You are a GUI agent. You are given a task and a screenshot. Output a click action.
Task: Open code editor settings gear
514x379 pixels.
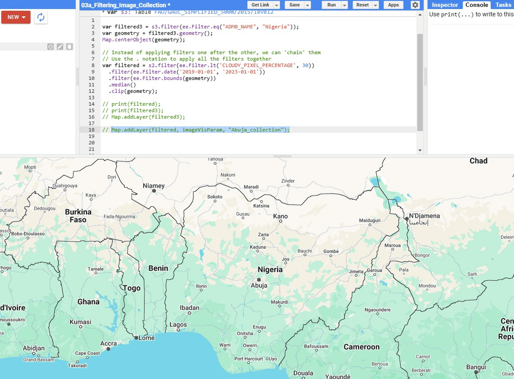tap(415, 5)
